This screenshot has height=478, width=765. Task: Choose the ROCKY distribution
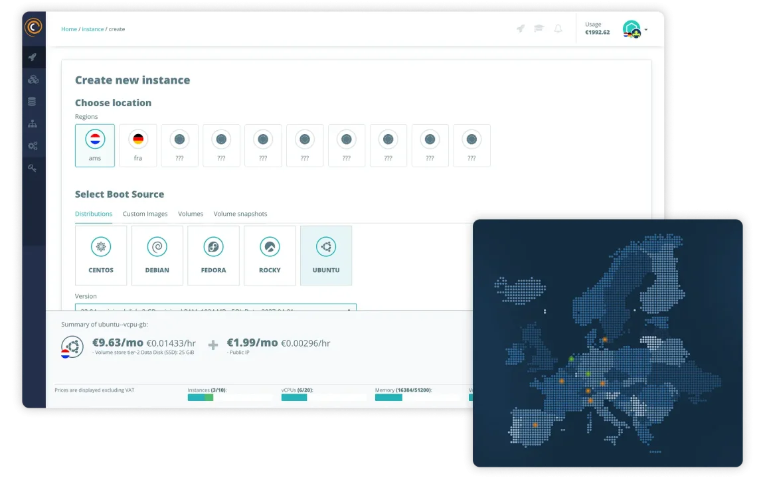click(x=270, y=255)
